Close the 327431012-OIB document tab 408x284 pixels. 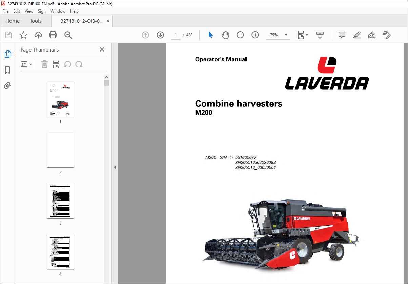(x=108, y=21)
